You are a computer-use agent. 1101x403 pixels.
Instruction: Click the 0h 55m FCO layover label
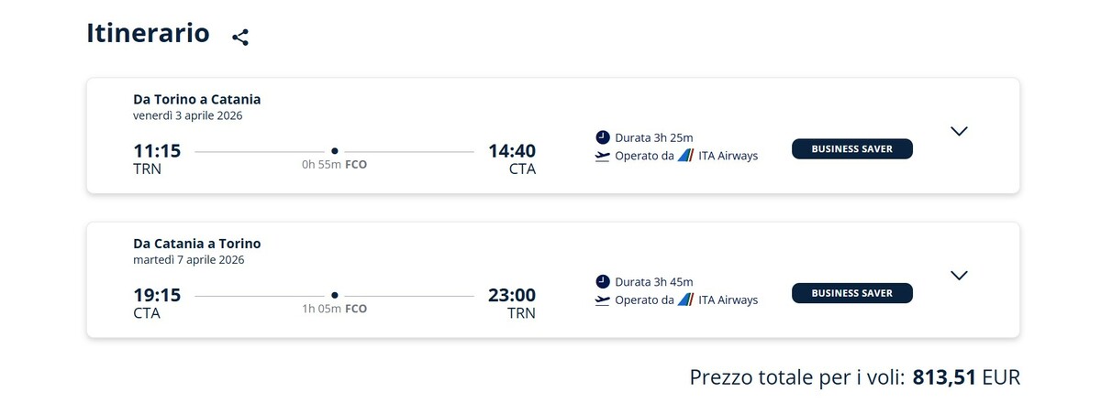[334, 165]
